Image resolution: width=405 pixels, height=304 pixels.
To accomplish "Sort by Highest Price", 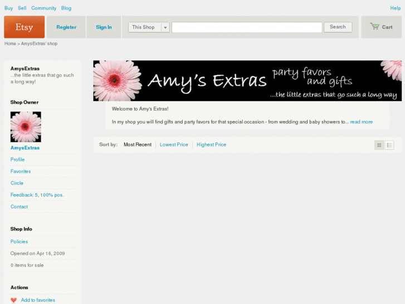I will (x=211, y=144).
